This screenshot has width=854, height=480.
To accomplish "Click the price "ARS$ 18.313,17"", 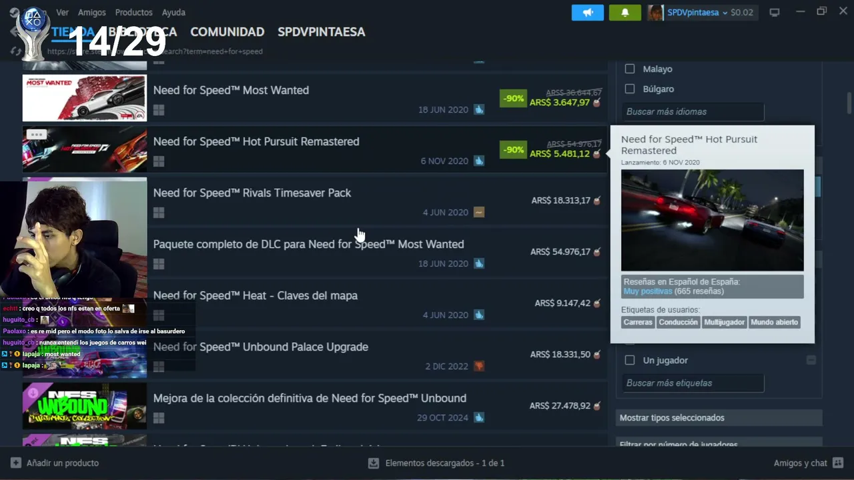I will [561, 201].
